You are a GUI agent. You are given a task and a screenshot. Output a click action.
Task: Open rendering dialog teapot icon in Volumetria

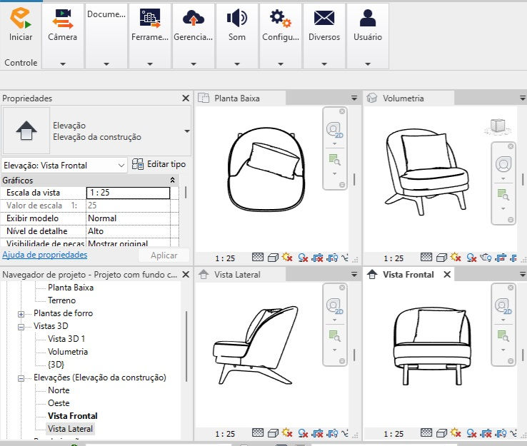pos(486,258)
